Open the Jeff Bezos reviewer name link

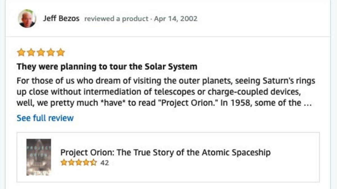click(61, 19)
